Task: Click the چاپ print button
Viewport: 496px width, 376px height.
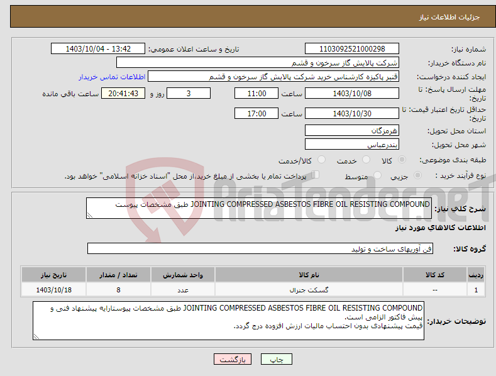Action: [276, 359]
